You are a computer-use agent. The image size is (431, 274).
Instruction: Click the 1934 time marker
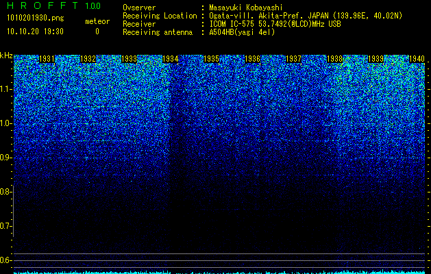[x=171, y=59]
